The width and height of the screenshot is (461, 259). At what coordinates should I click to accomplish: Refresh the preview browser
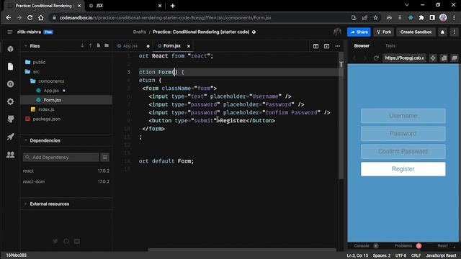pos(376,58)
